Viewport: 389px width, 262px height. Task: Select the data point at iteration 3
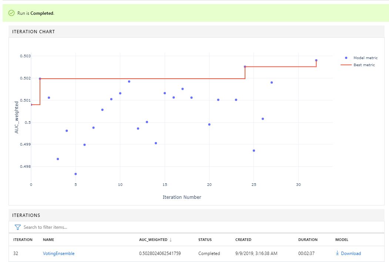point(58,159)
